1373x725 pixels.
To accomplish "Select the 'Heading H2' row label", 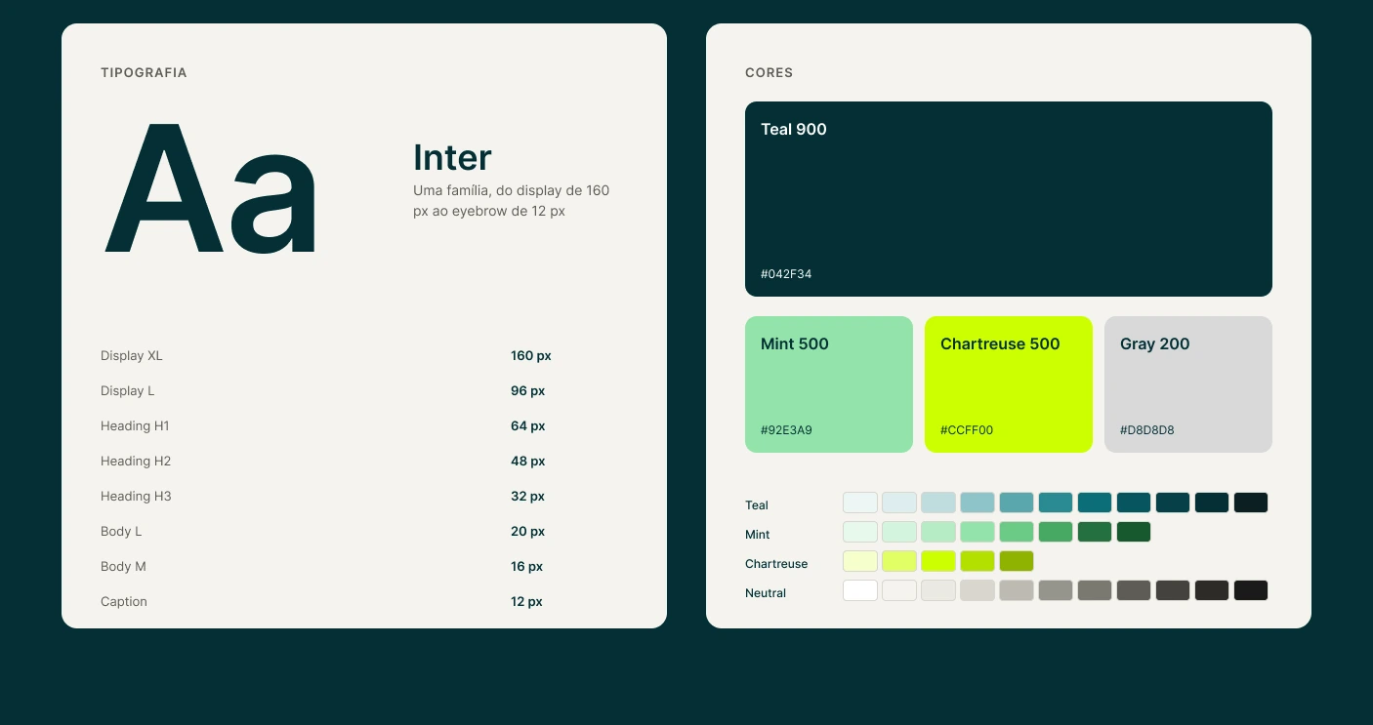I will (136, 462).
